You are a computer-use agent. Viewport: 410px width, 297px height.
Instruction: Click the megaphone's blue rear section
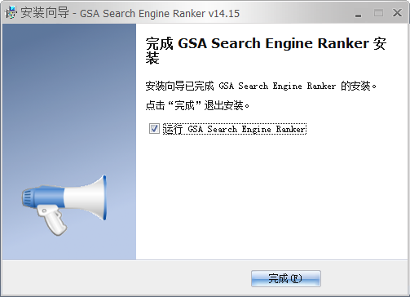[x=43, y=197]
